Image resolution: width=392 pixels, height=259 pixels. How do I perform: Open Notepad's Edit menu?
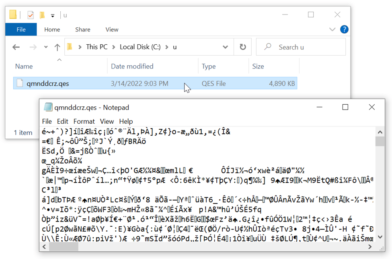(62, 121)
